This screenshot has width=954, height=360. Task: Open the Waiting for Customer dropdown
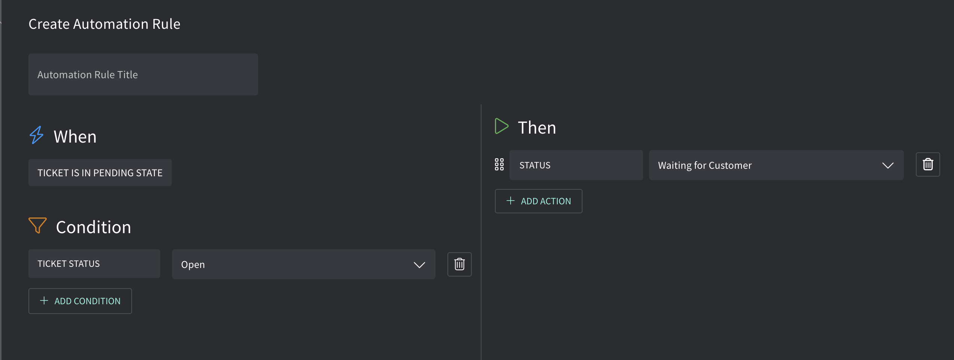coord(776,165)
